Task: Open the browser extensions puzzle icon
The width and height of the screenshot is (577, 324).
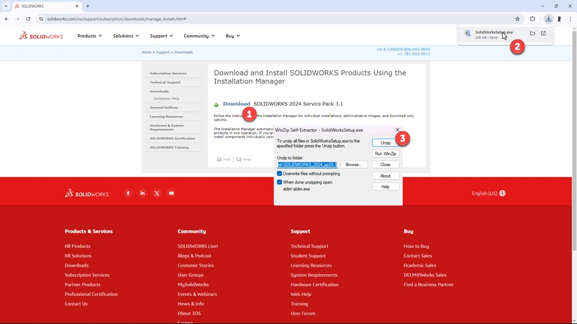Action: coord(533,19)
